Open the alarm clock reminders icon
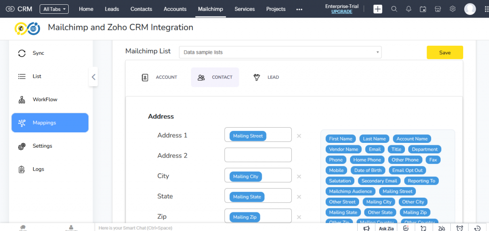The width and height of the screenshot is (489, 231). pos(459,228)
